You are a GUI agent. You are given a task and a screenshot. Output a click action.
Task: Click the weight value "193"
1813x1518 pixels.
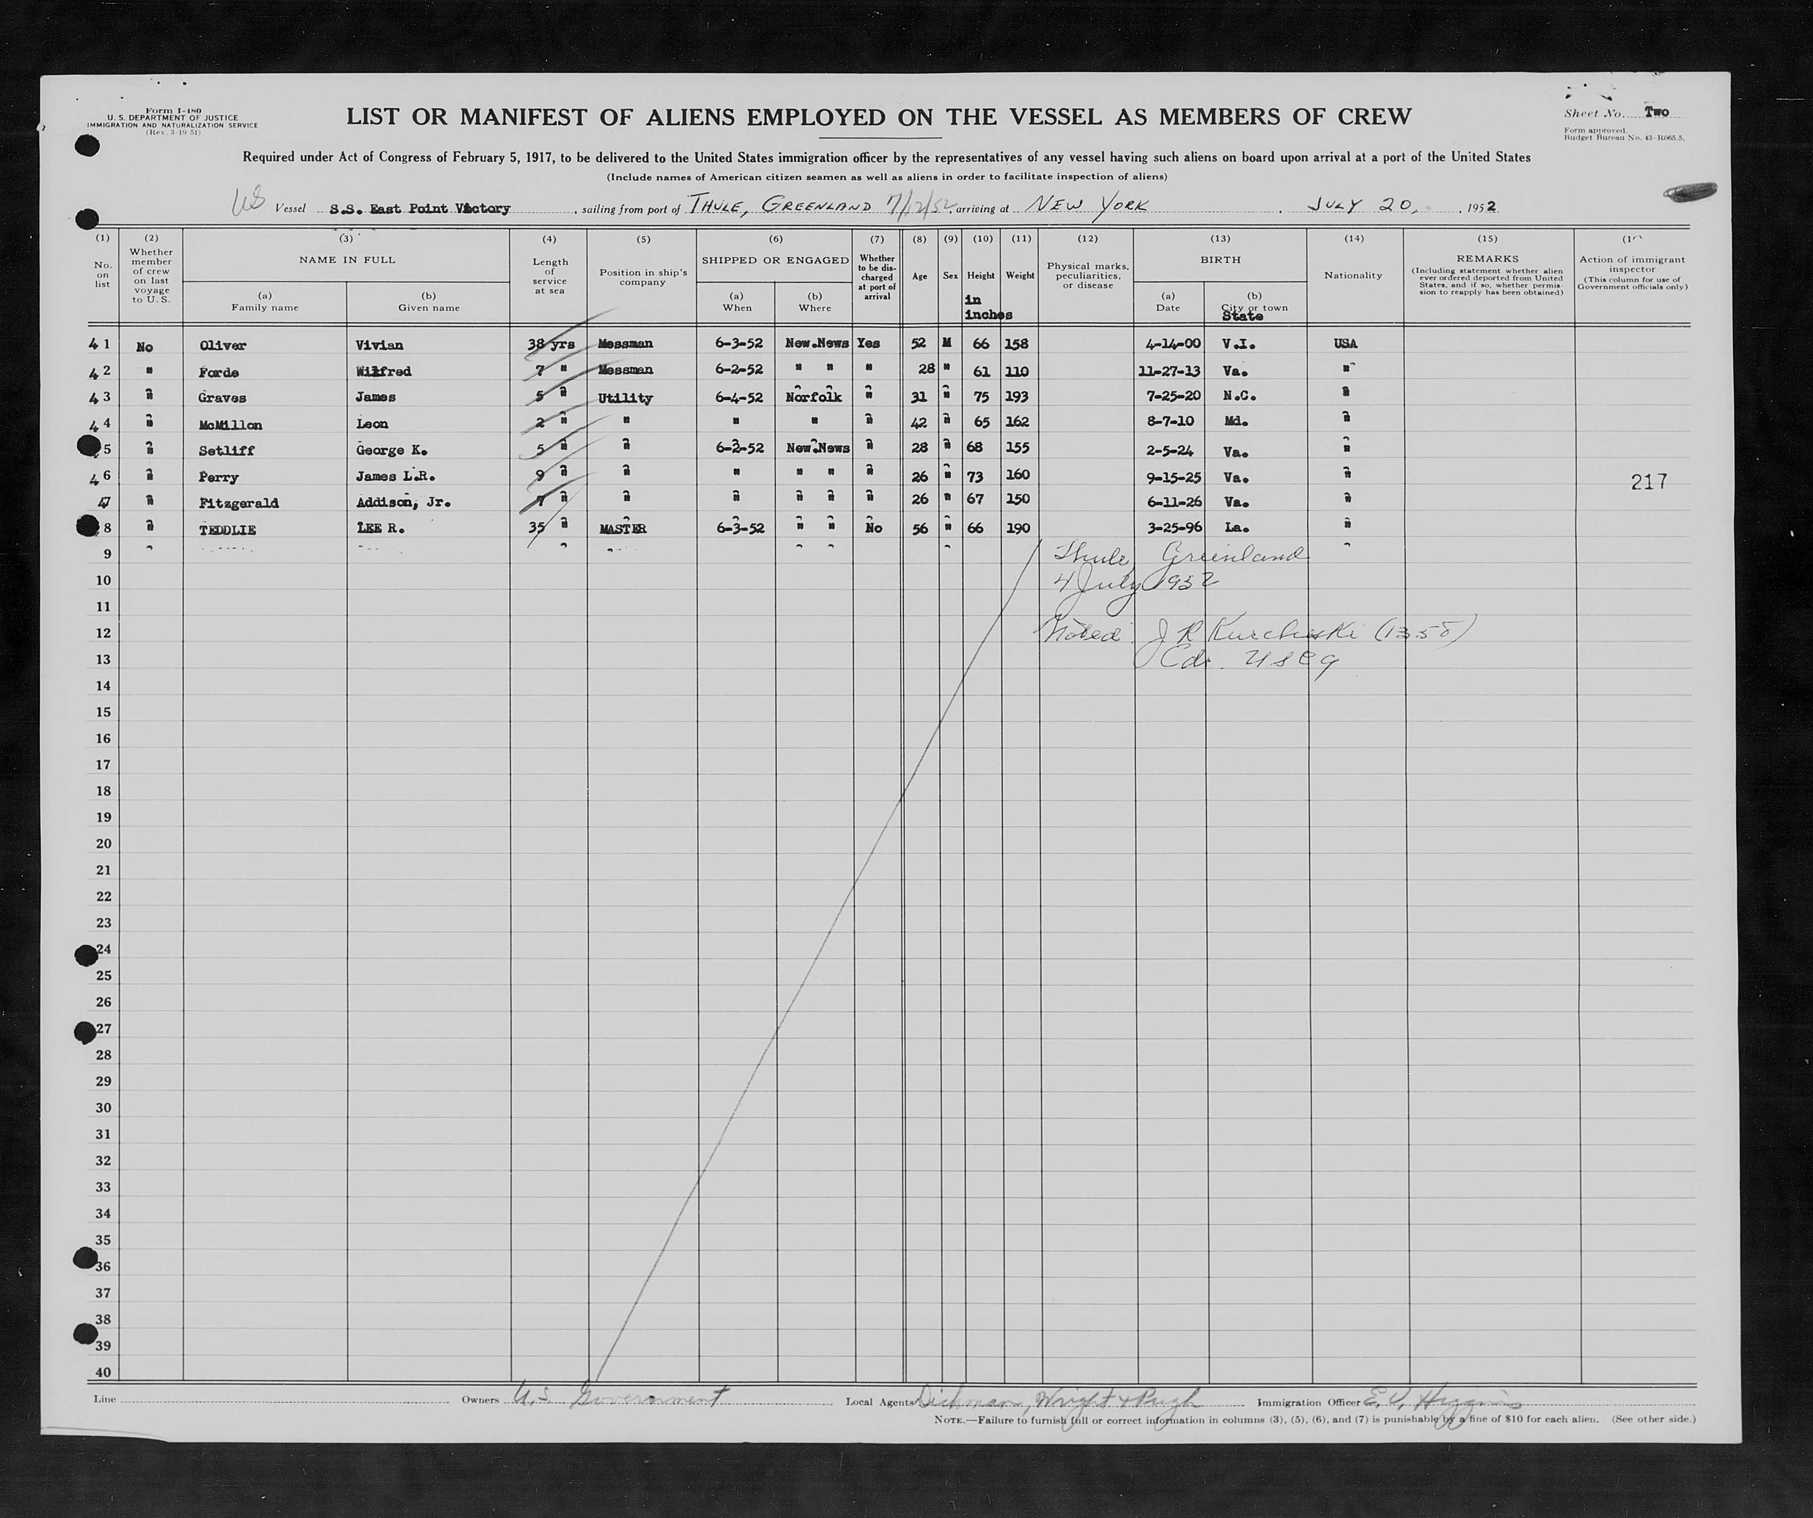[x=1017, y=397]
